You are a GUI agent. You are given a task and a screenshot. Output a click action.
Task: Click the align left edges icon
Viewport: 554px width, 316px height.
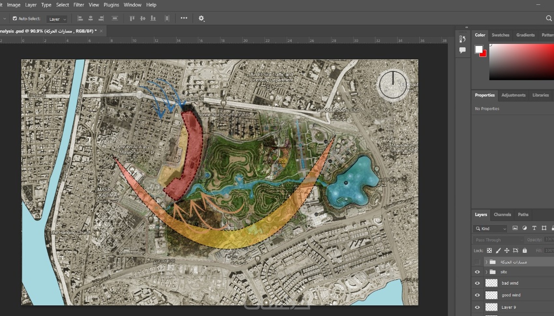[x=80, y=19]
